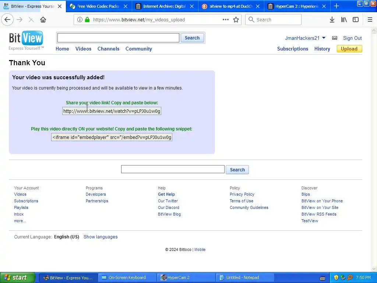Open the Channels navigation item
Image resolution: width=377 pixels, height=283 pixels.
coord(108,49)
